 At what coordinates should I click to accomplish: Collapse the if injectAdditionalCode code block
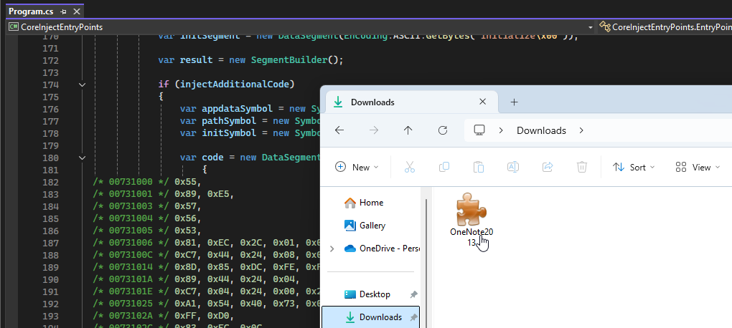pyautogui.click(x=82, y=85)
